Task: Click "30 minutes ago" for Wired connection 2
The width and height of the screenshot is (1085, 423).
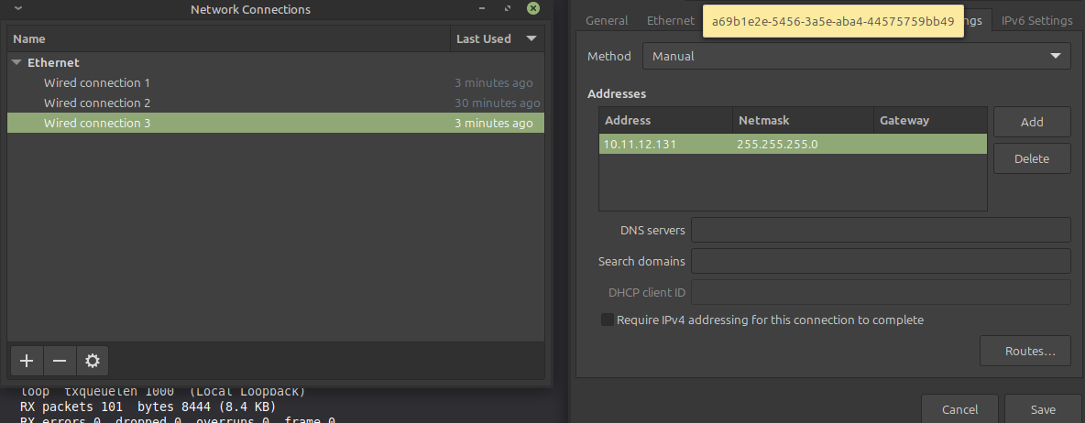Action: point(497,103)
